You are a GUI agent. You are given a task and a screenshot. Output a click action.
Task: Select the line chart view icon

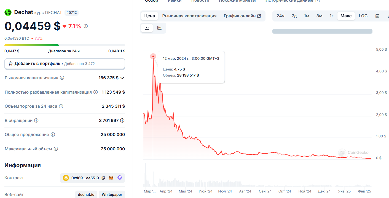(147, 28)
